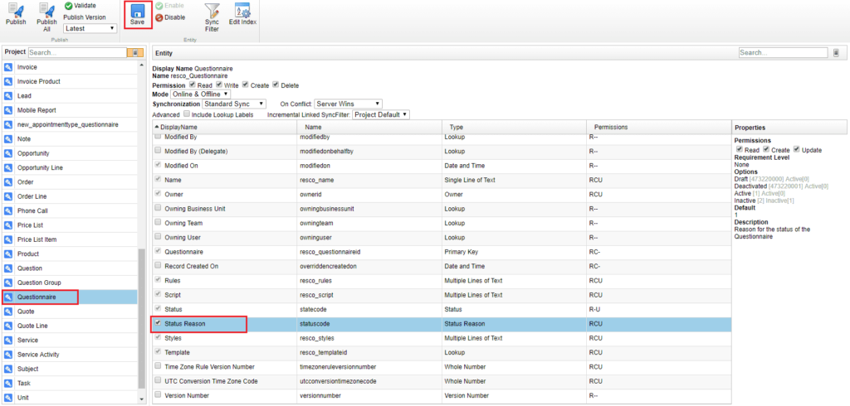Viewport: 850px width, 406px height.
Task: Open the Mode dropdown Online & Offline
Action: pos(200,94)
